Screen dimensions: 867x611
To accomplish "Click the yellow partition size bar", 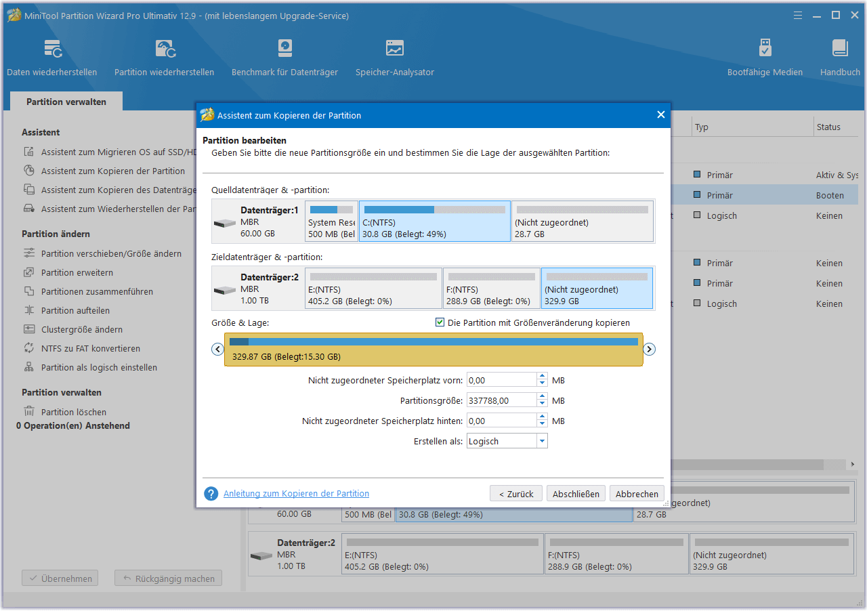I will [x=433, y=350].
